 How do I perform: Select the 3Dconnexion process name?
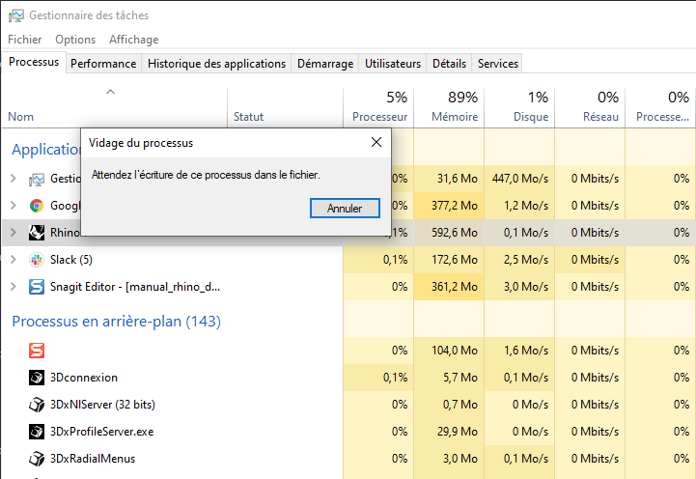84,378
